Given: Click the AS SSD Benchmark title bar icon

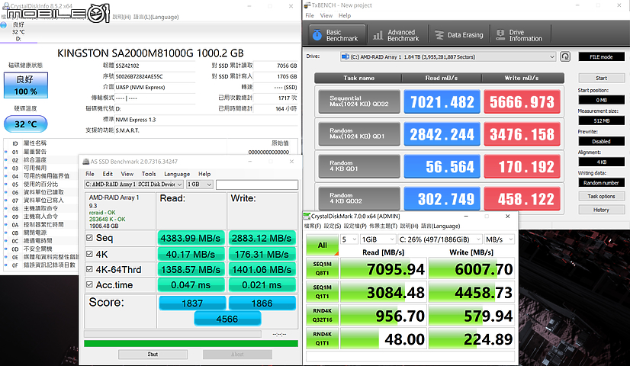Looking at the screenshot, I should click(x=85, y=162).
